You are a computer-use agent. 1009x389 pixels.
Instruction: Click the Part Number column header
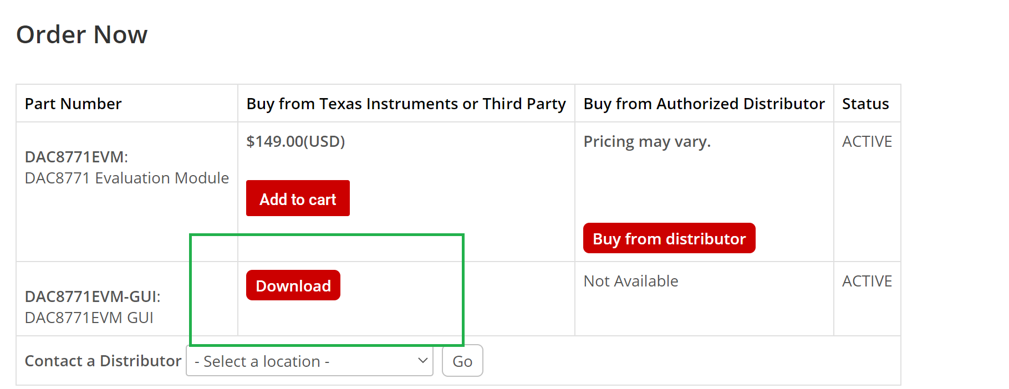point(73,104)
